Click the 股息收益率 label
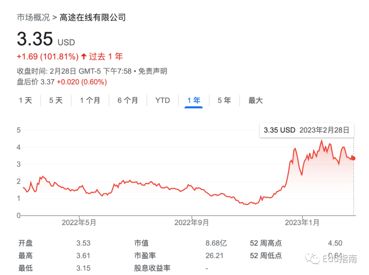Screen dimensions: 369x275 pyautogui.click(x=152, y=268)
